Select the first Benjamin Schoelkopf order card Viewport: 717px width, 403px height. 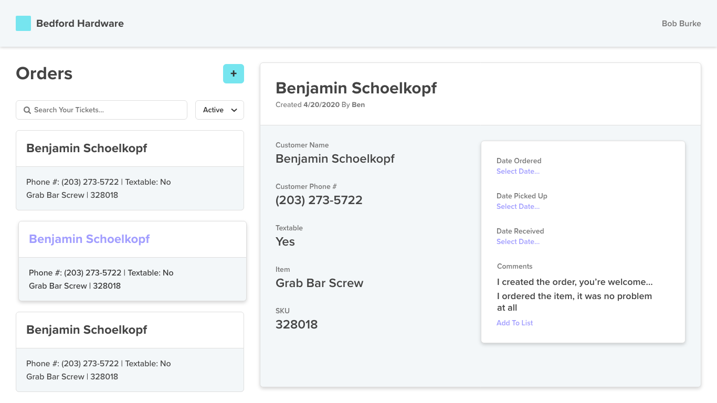click(130, 170)
